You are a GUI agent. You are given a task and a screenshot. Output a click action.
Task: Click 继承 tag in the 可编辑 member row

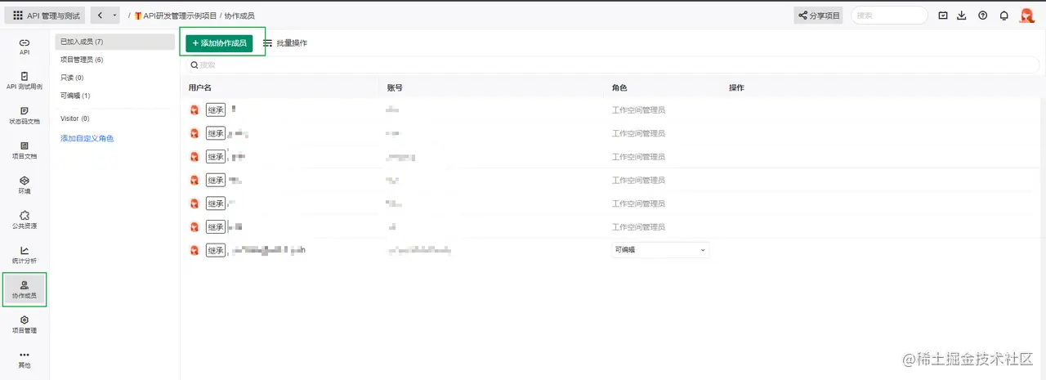point(215,250)
